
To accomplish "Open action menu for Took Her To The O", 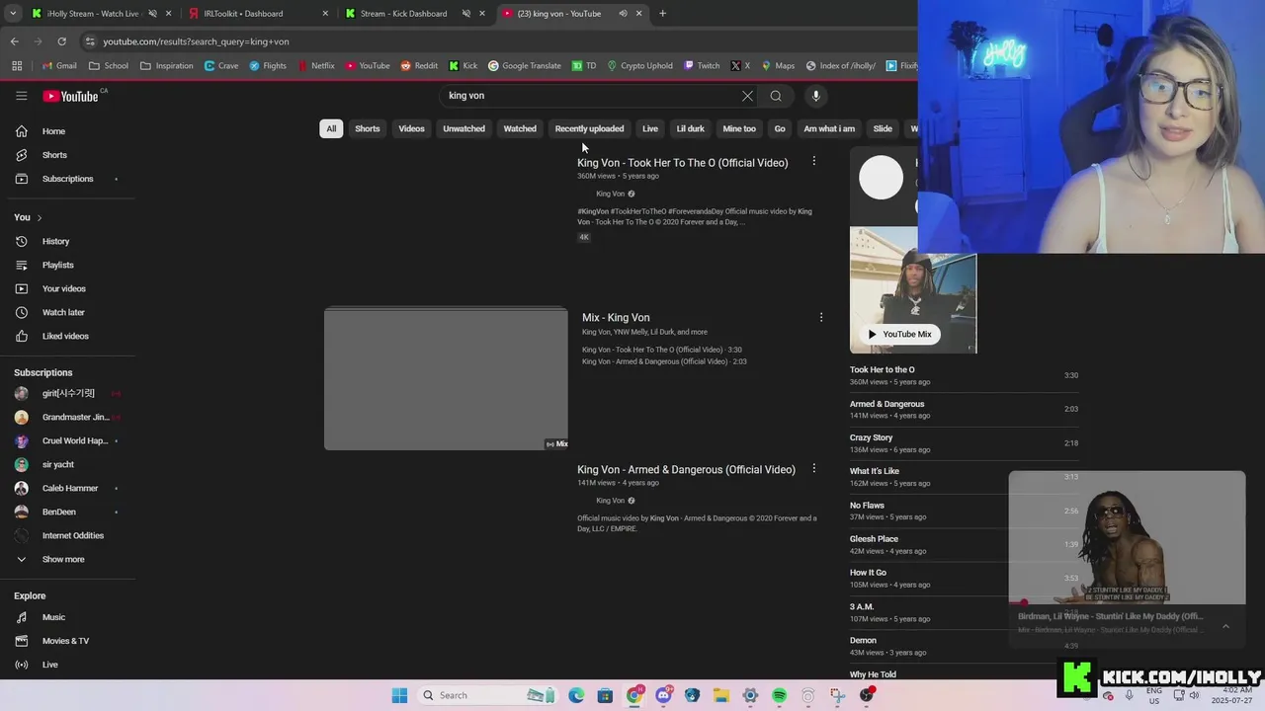I will pyautogui.click(x=814, y=161).
